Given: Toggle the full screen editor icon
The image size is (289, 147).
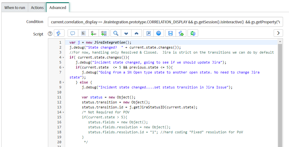Looking at the screenshot, I should click(x=148, y=33).
